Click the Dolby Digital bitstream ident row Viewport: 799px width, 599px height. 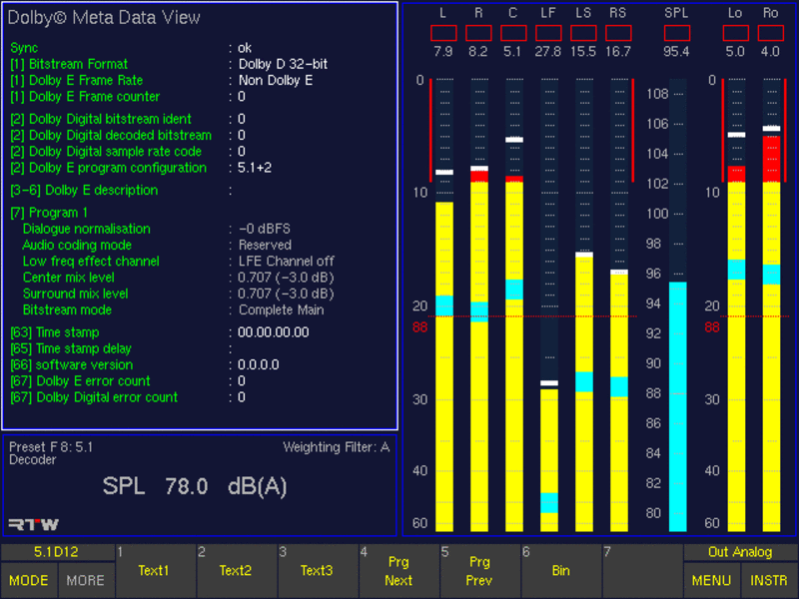point(128,119)
